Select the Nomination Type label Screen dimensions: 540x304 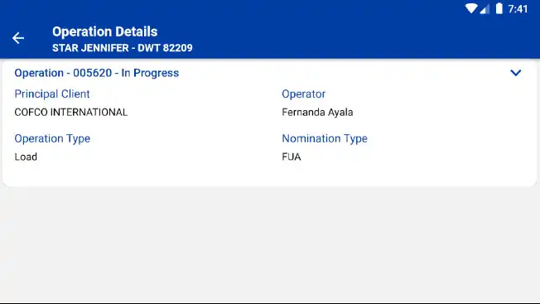pos(325,138)
